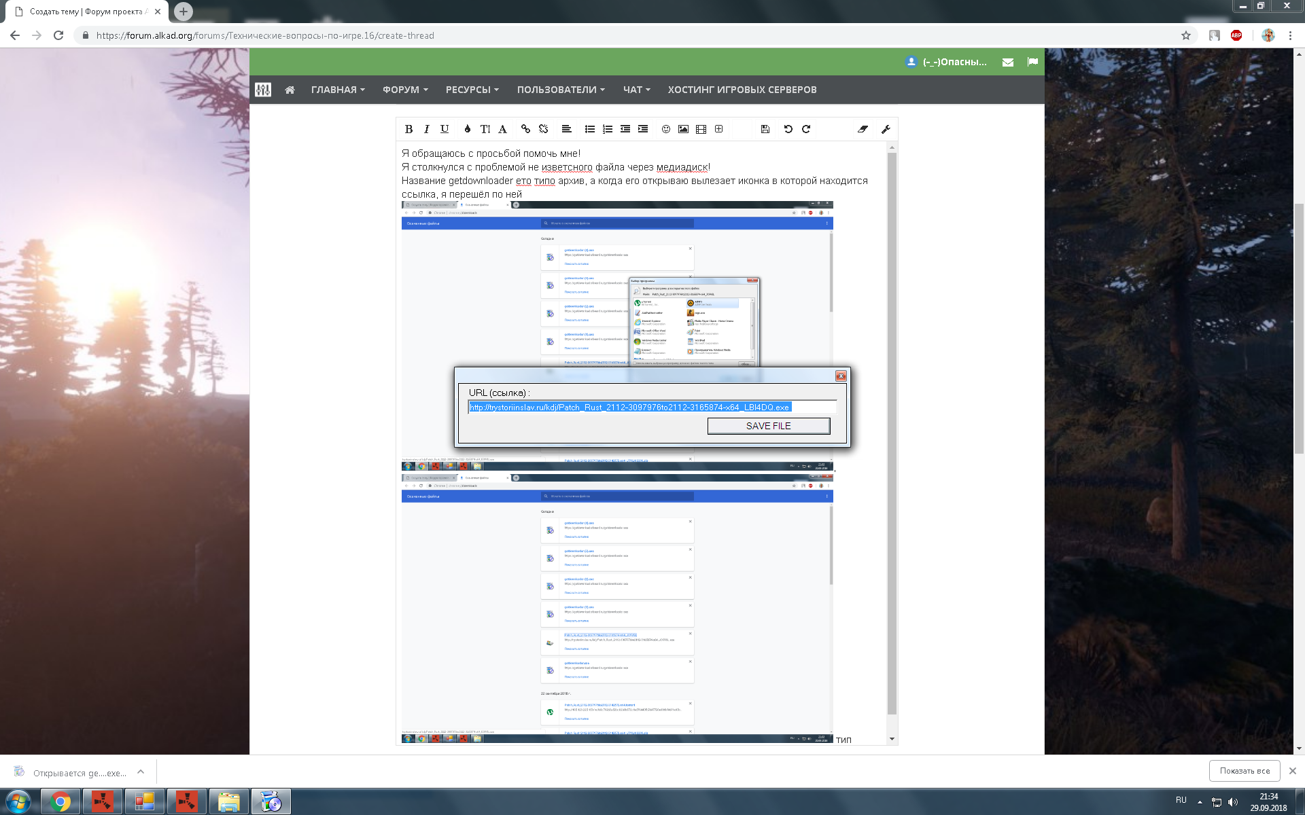
Task: Toggle italic text style
Action: click(426, 129)
